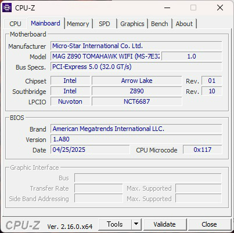
Task: Click the Manufacturer label
Action: pyautogui.click(x=27, y=46)
